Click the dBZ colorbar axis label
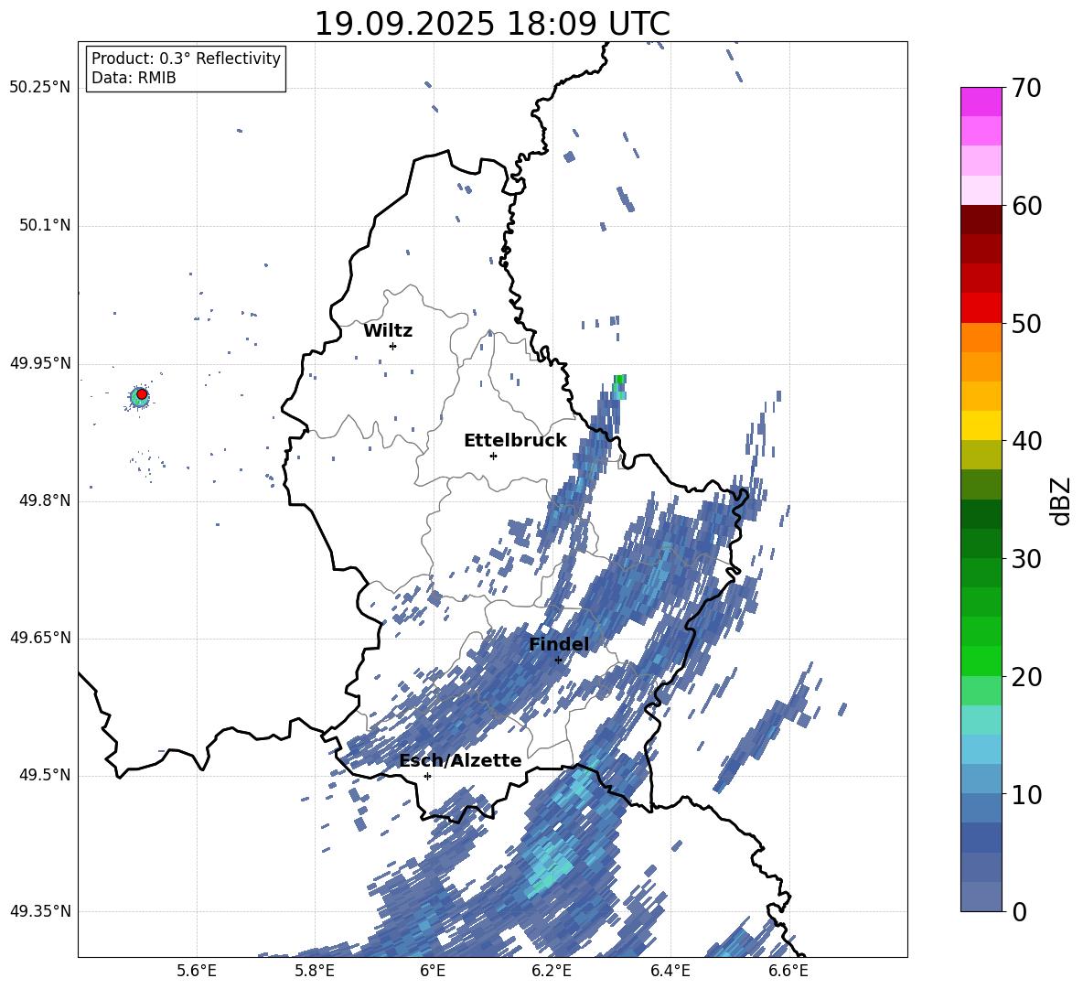This screenshot has height=989, width=1083. point(1061,500)
